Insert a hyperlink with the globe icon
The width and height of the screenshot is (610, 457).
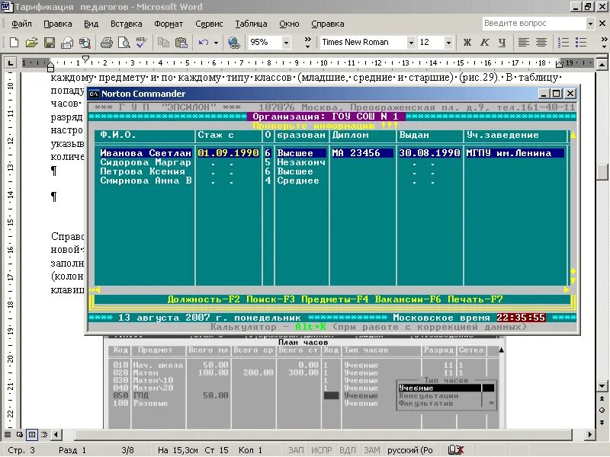click(x=234, y=43)
